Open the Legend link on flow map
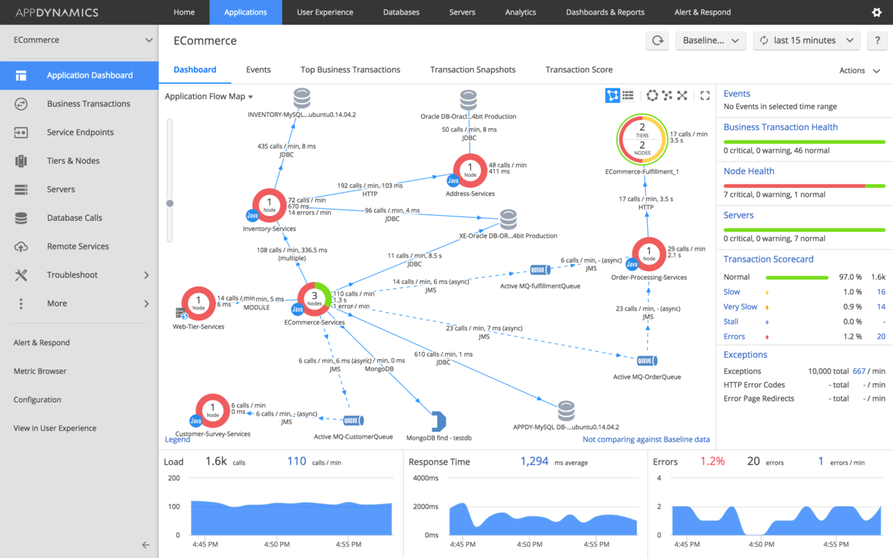 (x=178, y=440)
